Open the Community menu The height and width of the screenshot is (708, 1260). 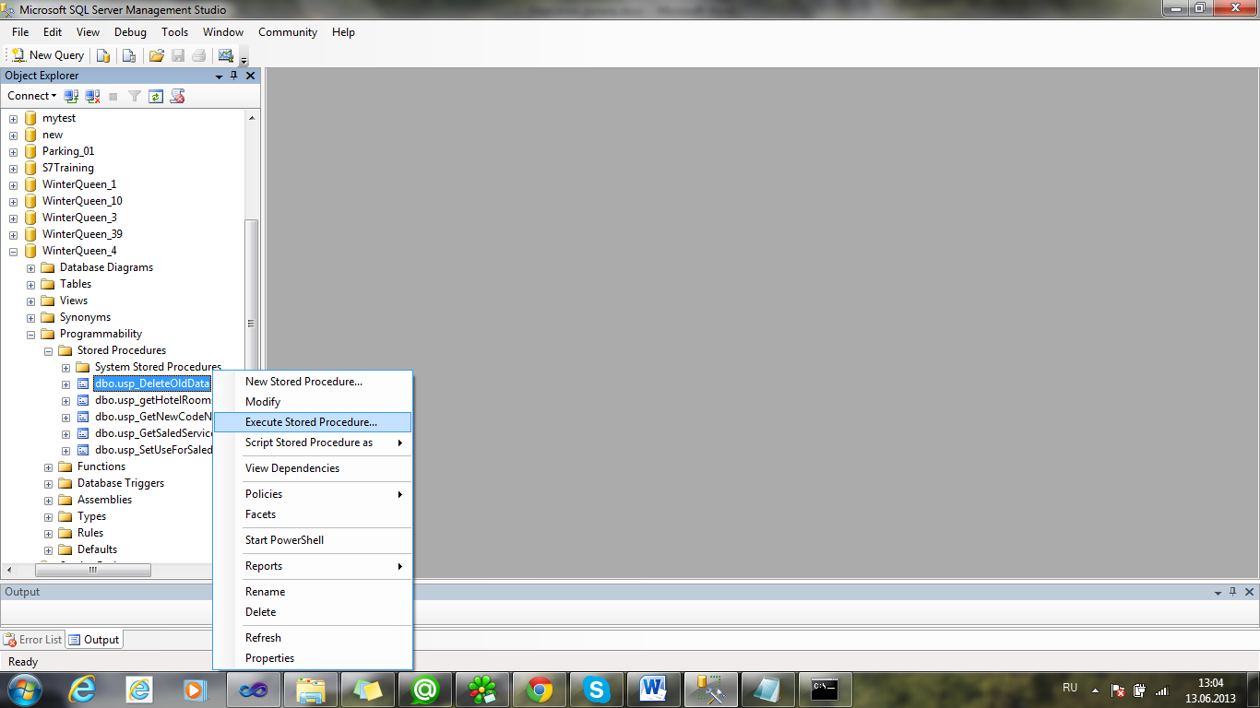point(288,32)
